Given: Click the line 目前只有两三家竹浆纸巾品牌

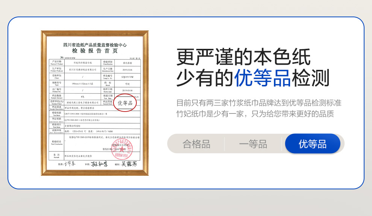Looking at the screenshot, I should click(x=259, y=103).
